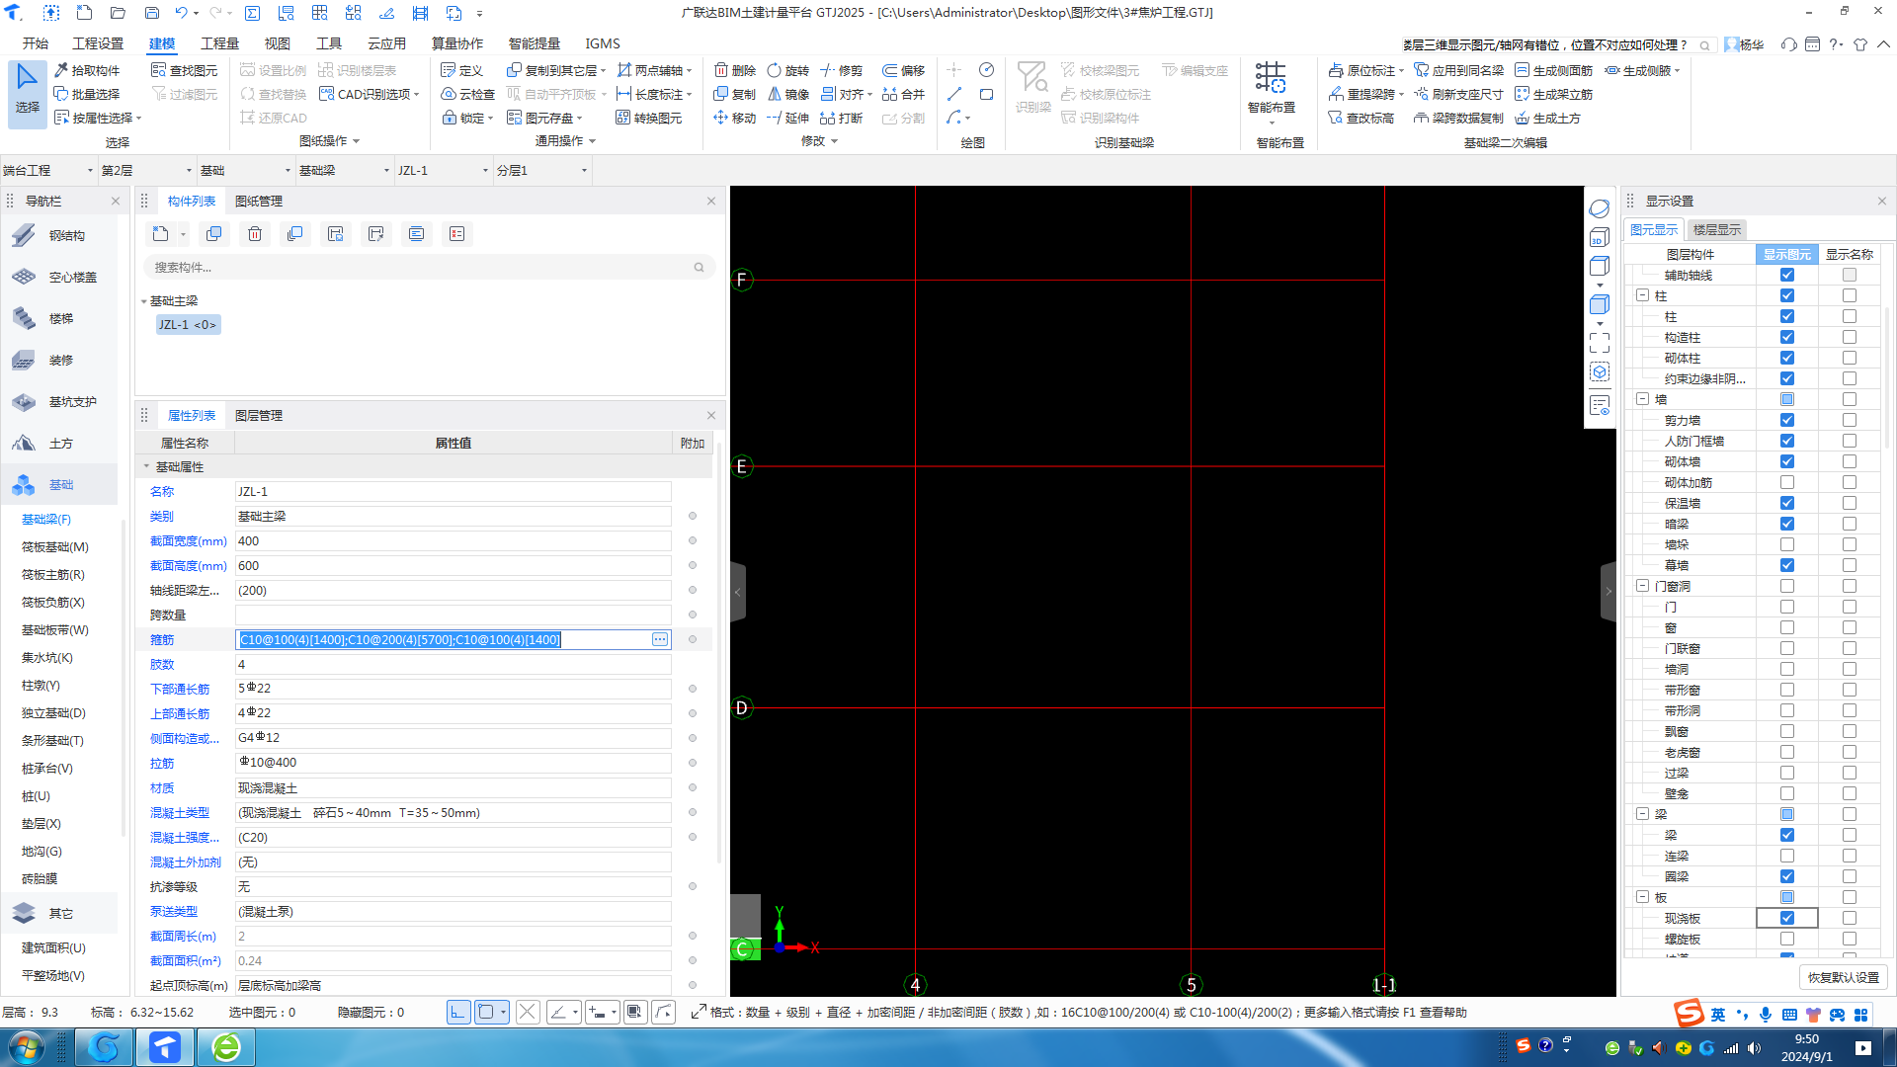Click the 截面宽度 value field

(453, 540)
